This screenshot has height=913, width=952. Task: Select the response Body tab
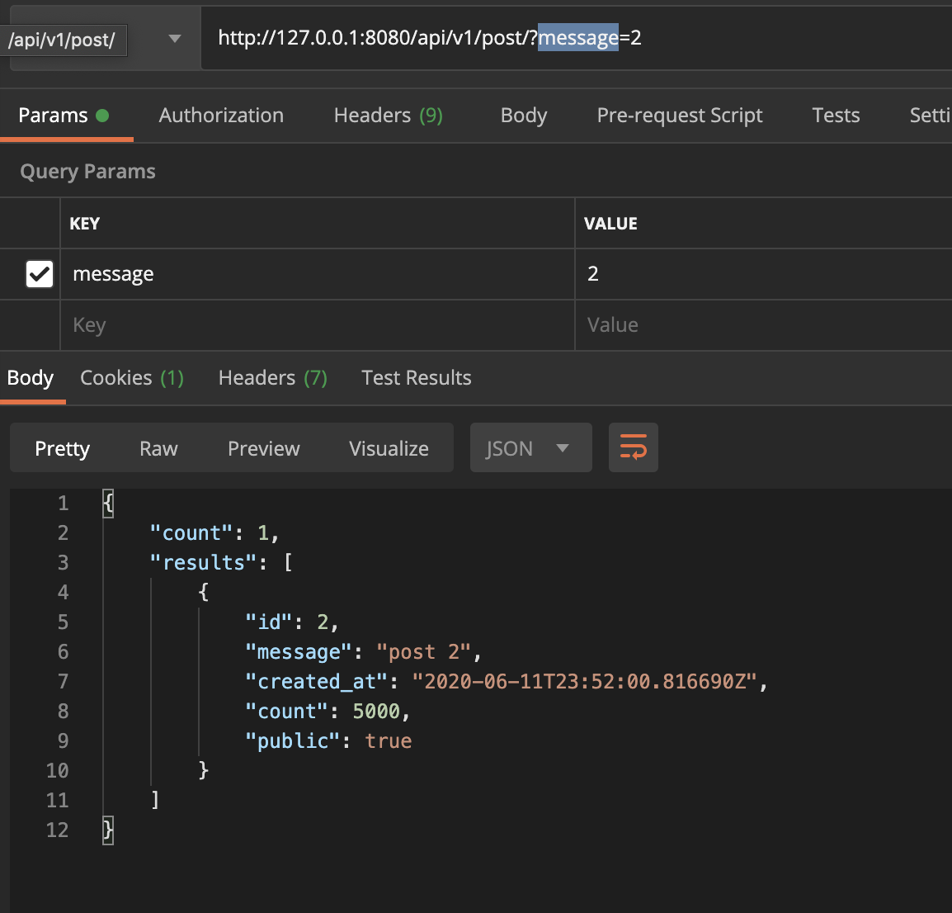tap(31, 378)
